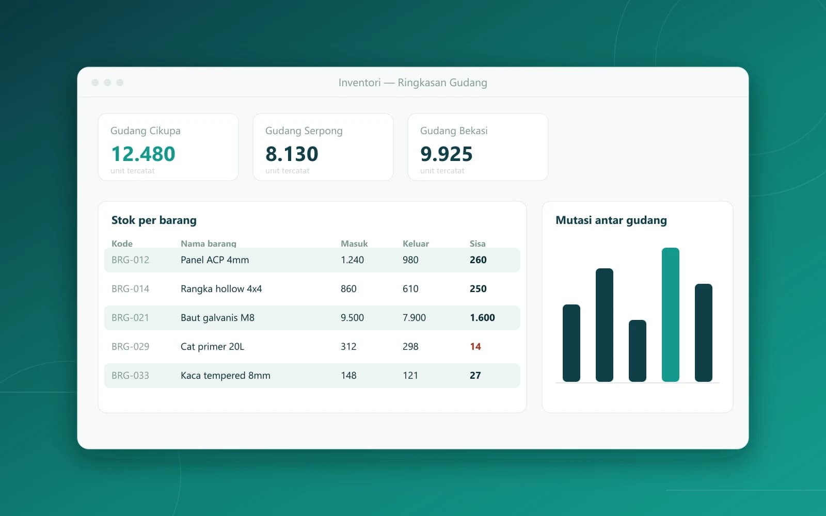Select item code BRG-012
Viewport: 826px width, 516px height.
[130, 260]
